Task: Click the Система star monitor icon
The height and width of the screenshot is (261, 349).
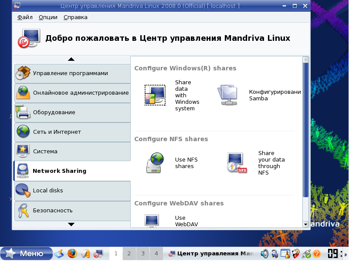Action: (x=23, y=151)
